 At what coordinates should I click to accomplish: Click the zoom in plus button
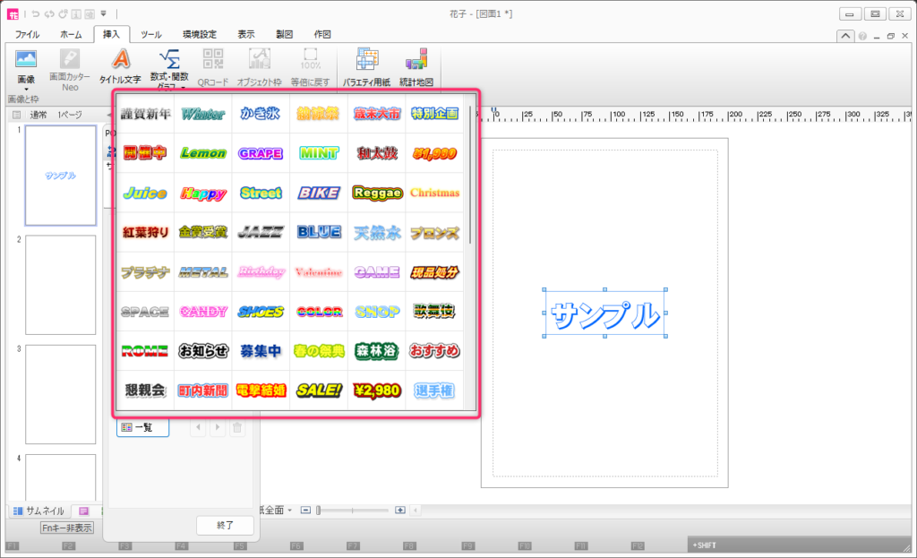coord(400,510)
